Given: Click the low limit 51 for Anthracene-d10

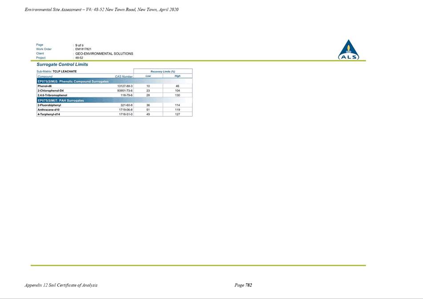Looking at the screenshot, I should tap(148, 110).
